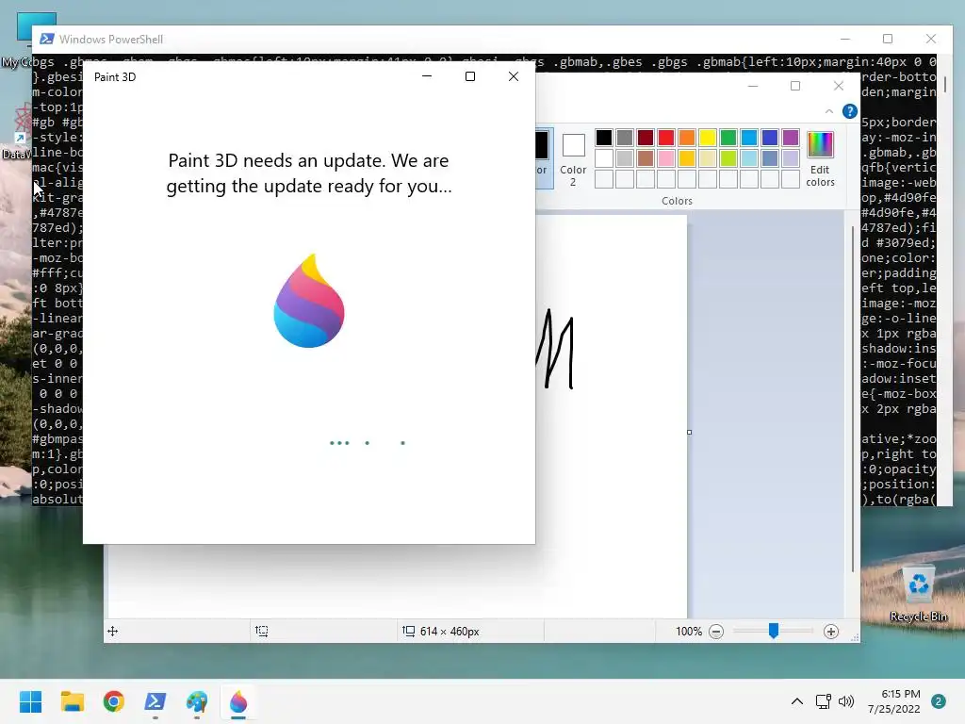Pick the black color swatch
The width and height of the screenshot is (965, 724).
coord(604,138)
